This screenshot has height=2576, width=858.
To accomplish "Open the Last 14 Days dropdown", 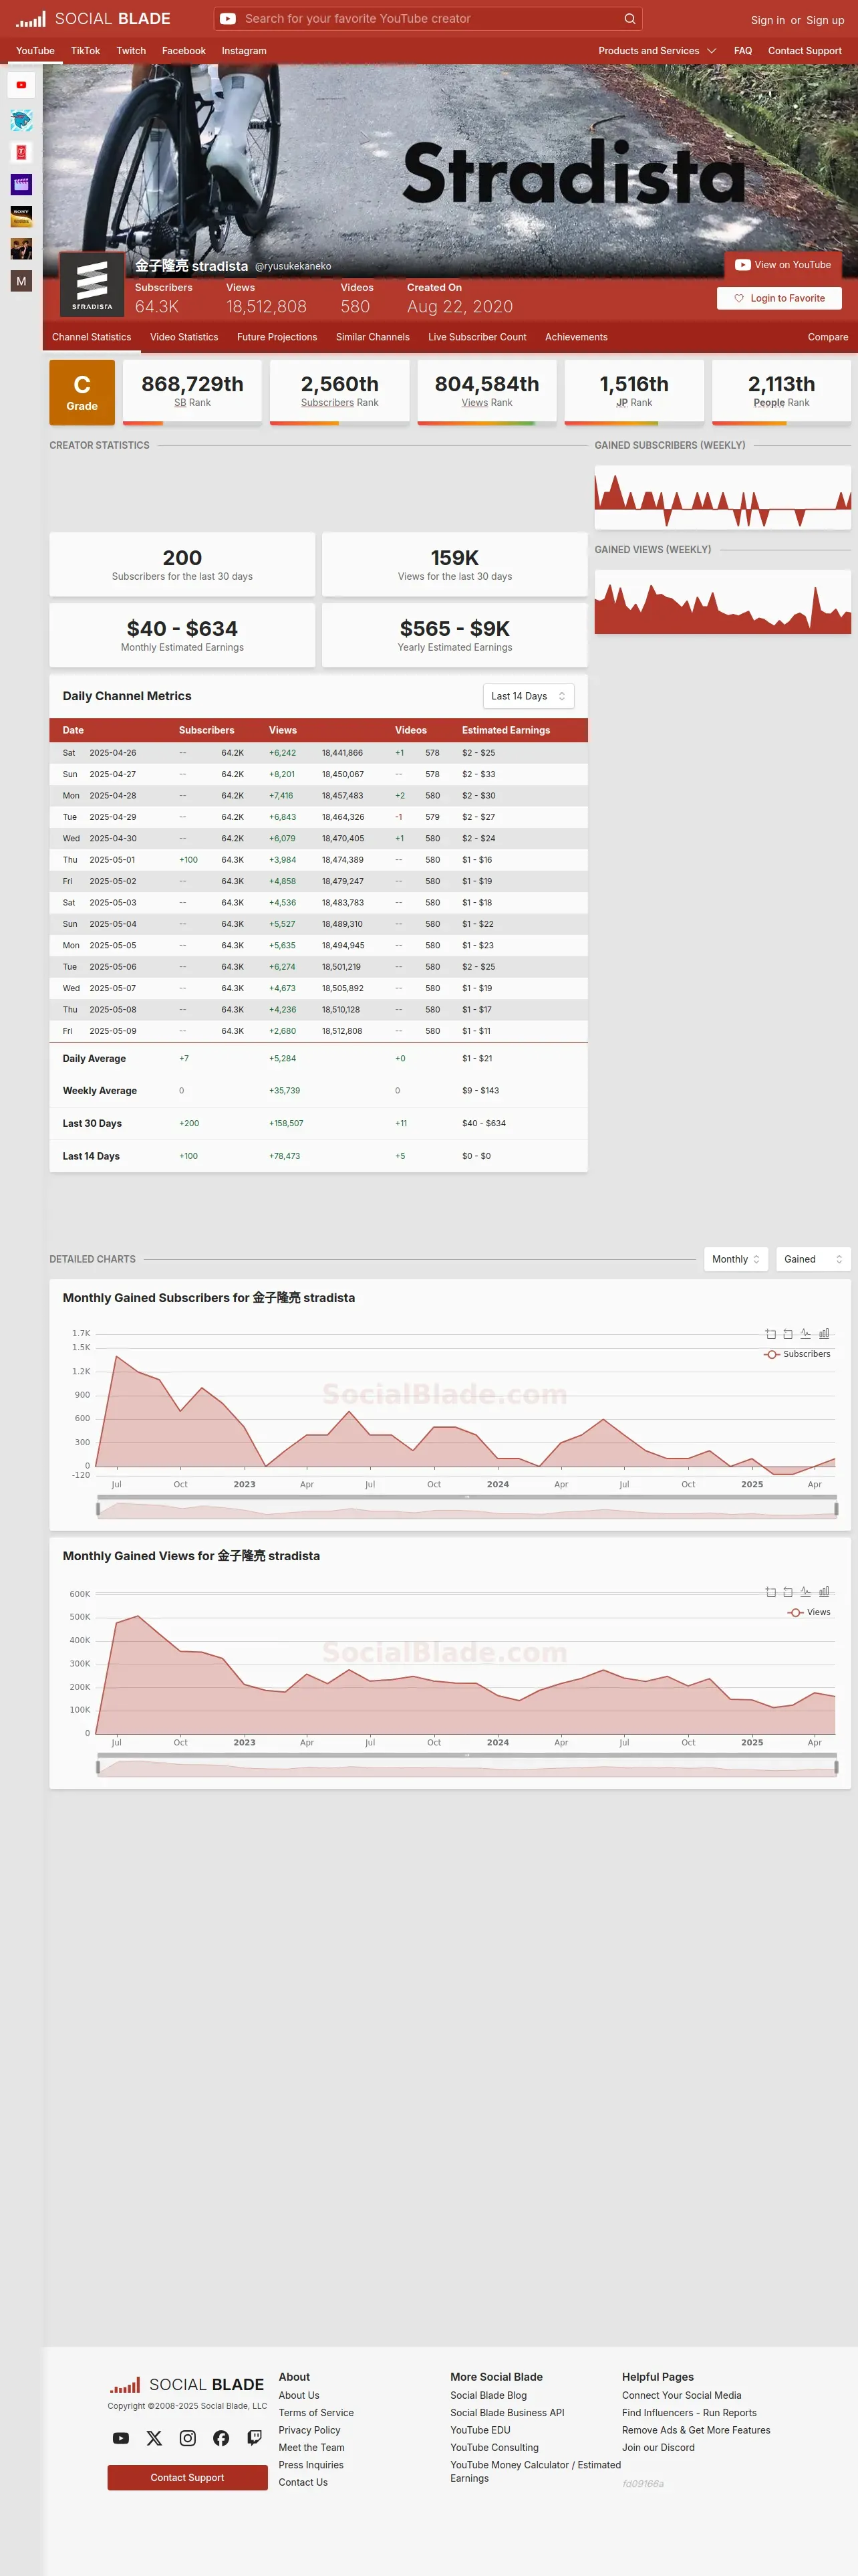I will coord(529,696).
